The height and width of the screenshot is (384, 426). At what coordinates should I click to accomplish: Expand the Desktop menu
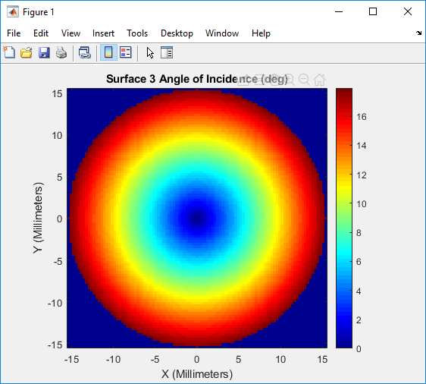177,33
